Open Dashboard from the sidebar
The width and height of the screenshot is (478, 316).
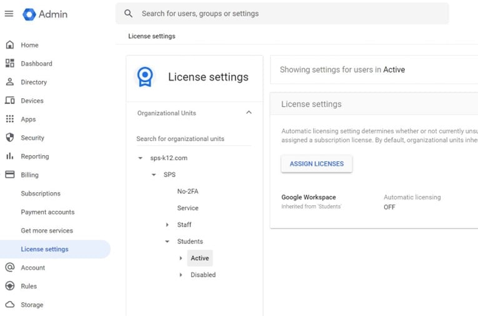[37, 63]
